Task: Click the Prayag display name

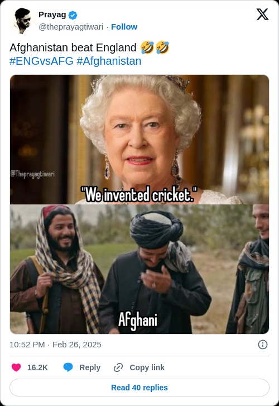Action: click(52, 15)
